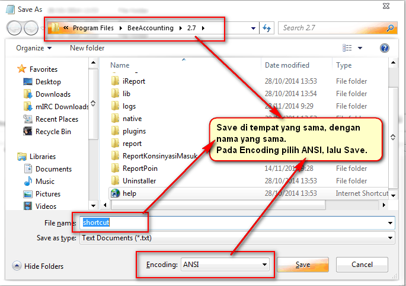Screen dimensions: 406x286
Task: Sort files by the Name column header
Action: point(120,65)
